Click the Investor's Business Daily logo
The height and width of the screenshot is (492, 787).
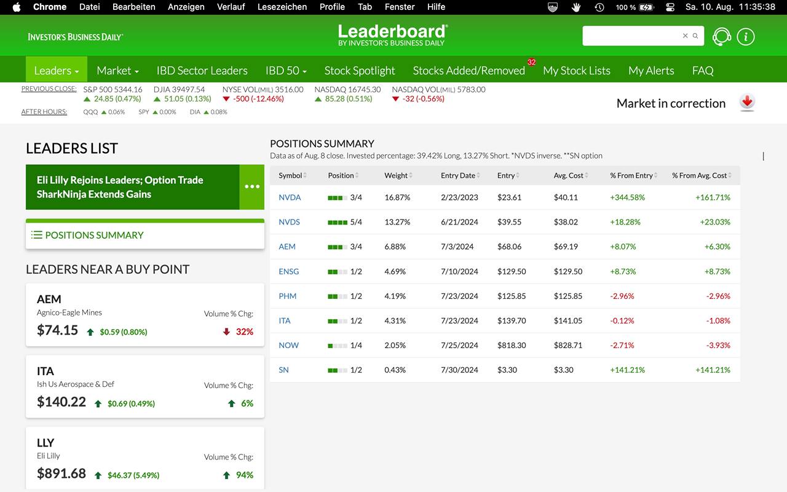[x=75, y=37]
